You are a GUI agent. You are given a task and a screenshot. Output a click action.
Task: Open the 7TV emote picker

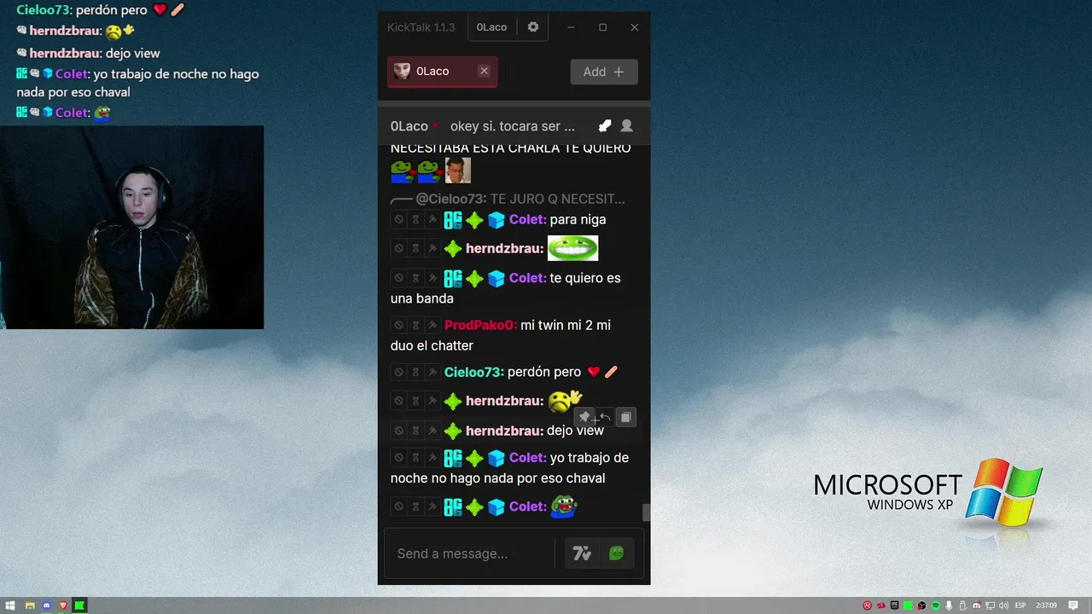582,554
